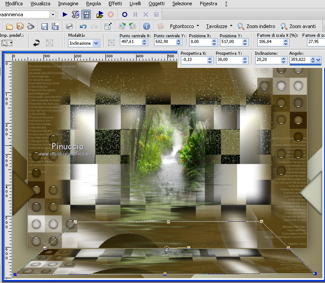Screen dimensions: 325x283
Task: Click the Open folder icon
Action: [9, 27]
